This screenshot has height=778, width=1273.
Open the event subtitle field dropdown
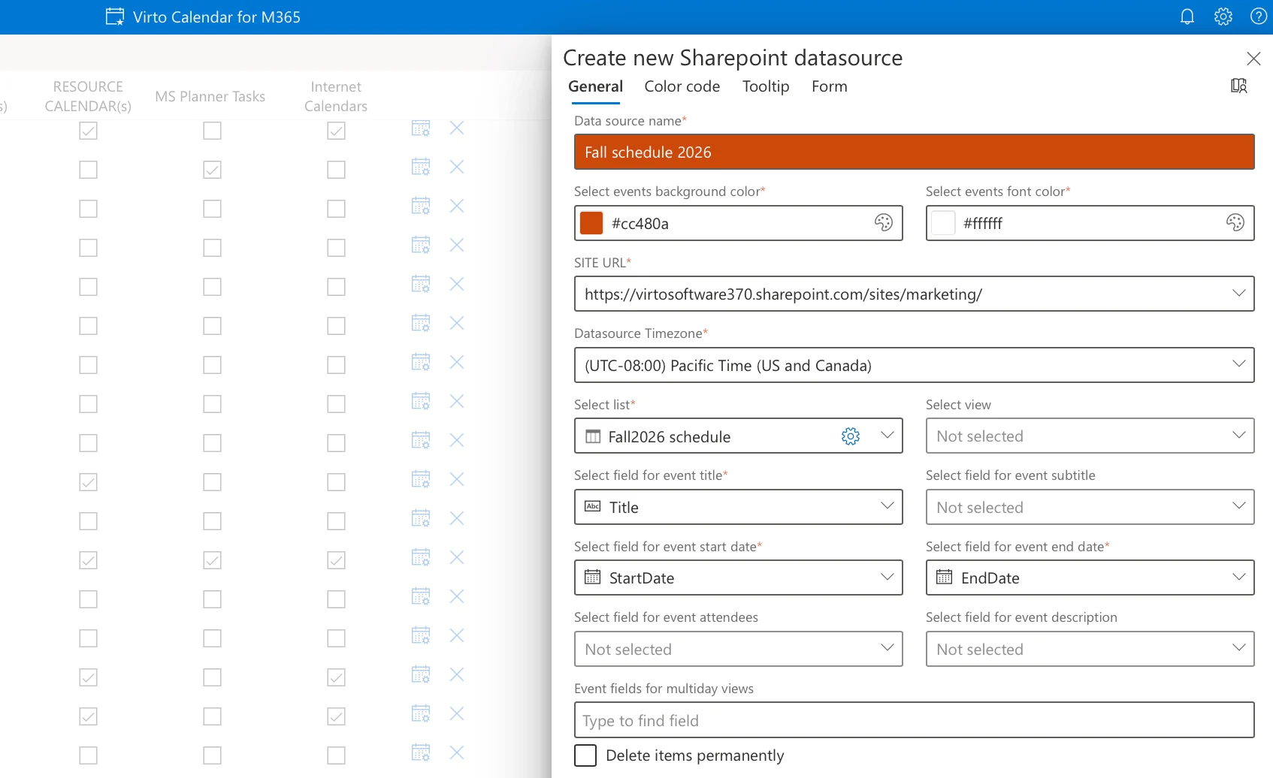click(x=1090, y=507)
